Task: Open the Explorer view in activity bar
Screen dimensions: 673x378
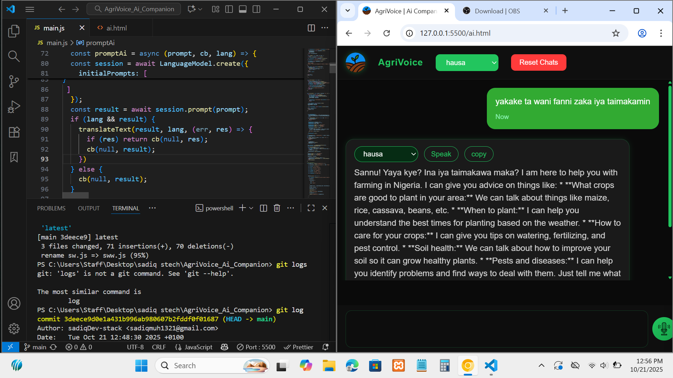Action: (14, 31)
